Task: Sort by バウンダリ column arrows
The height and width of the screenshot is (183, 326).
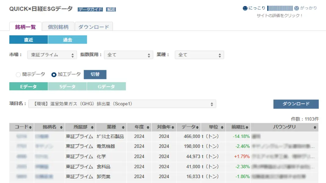Action: point(315,127)
